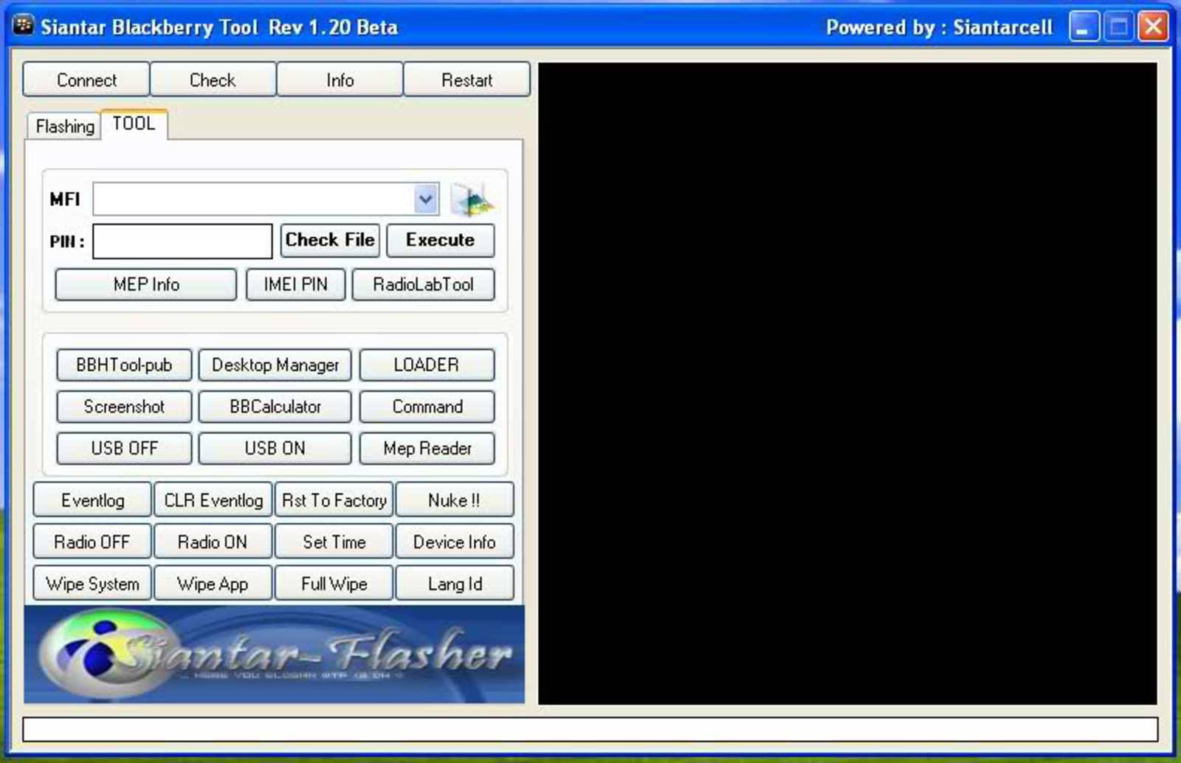The image size is (1181, 763).
Task: Open the BBHTool-pub utility
Action: 124,365
